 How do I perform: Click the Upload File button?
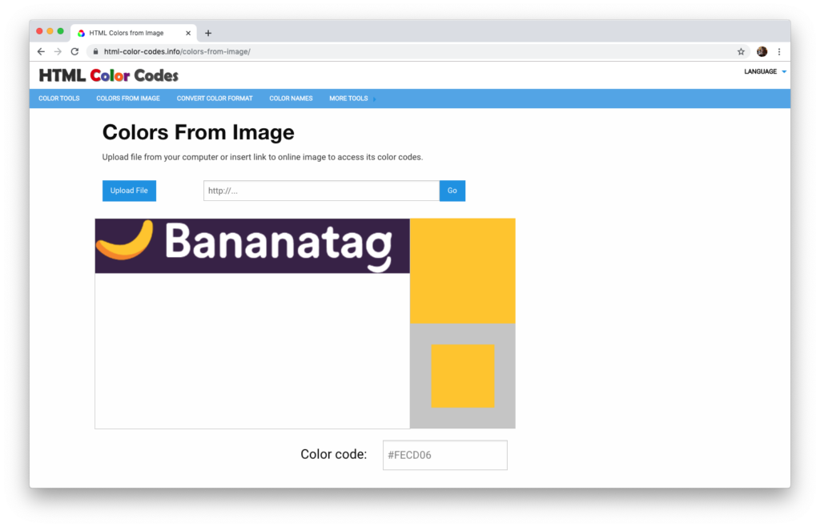pyautogui.click(x=129, y=191)
